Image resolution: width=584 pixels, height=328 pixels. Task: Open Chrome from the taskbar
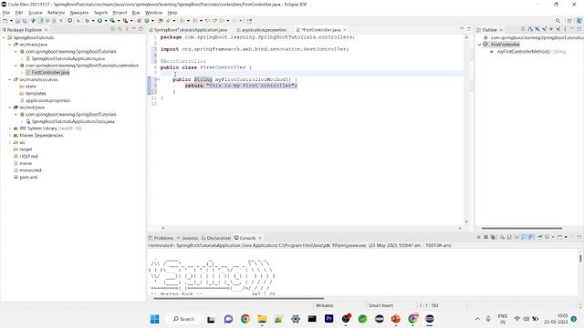tap(245, 319)
